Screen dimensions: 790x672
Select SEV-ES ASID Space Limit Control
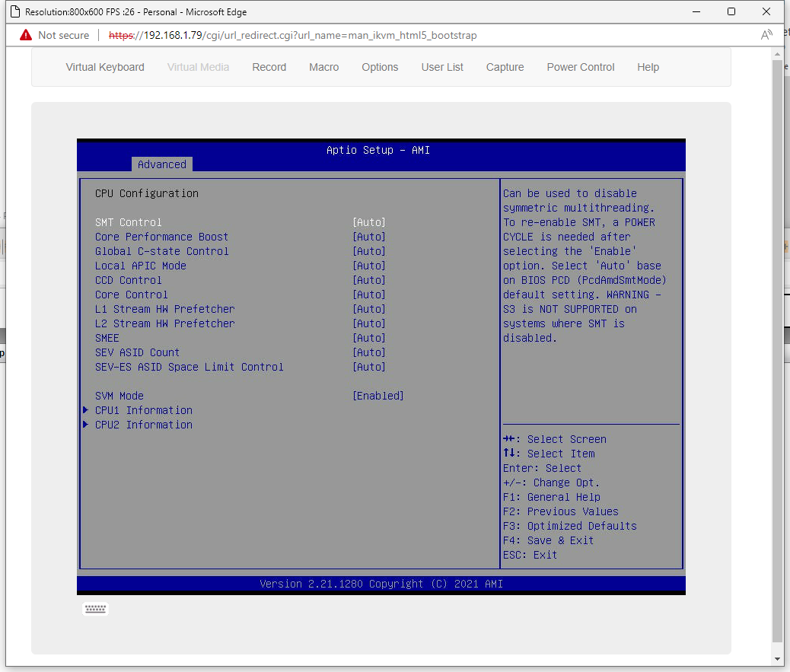[190, 367]
